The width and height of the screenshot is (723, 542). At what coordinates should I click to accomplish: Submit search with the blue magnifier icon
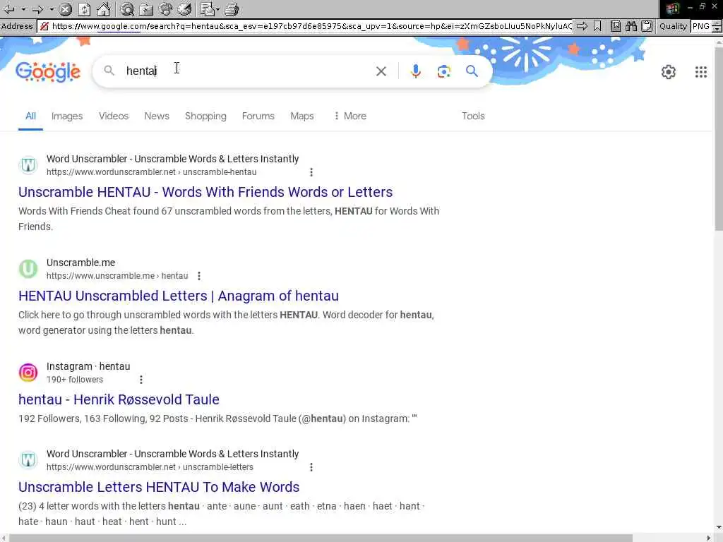point(472,71)
